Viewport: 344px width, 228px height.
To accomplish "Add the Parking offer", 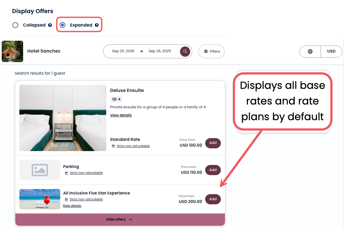I will pos(213,170).
